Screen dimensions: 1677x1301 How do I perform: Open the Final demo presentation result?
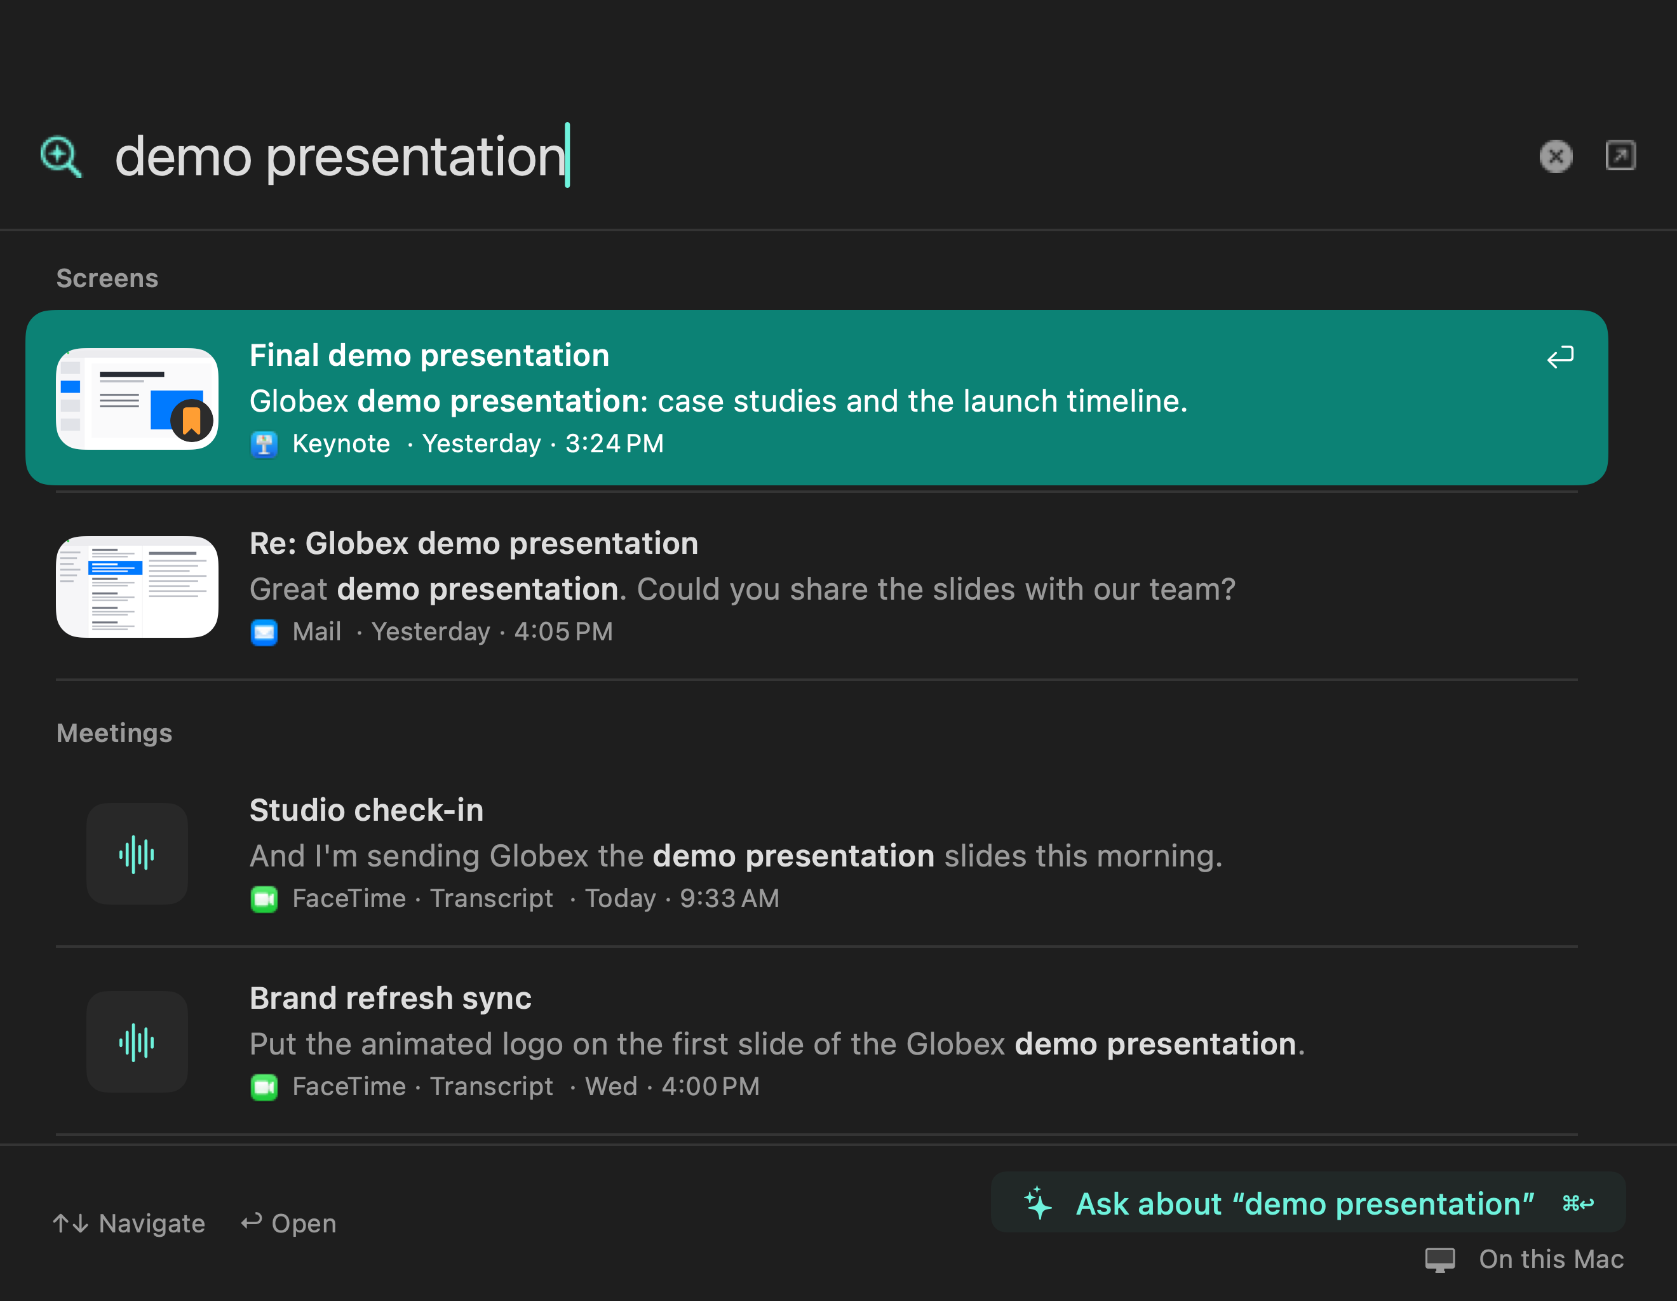(x=816, y=398)
